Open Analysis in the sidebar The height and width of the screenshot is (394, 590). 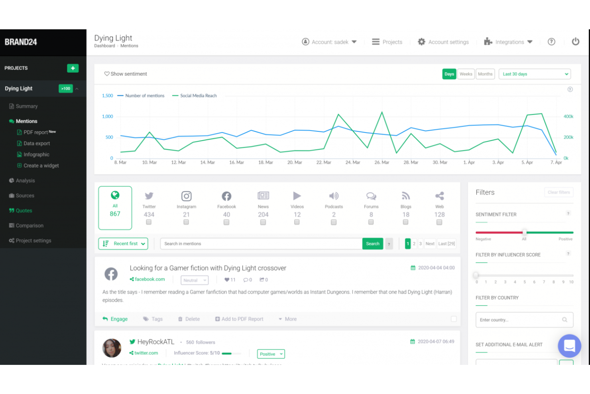[x=25, y=180]
